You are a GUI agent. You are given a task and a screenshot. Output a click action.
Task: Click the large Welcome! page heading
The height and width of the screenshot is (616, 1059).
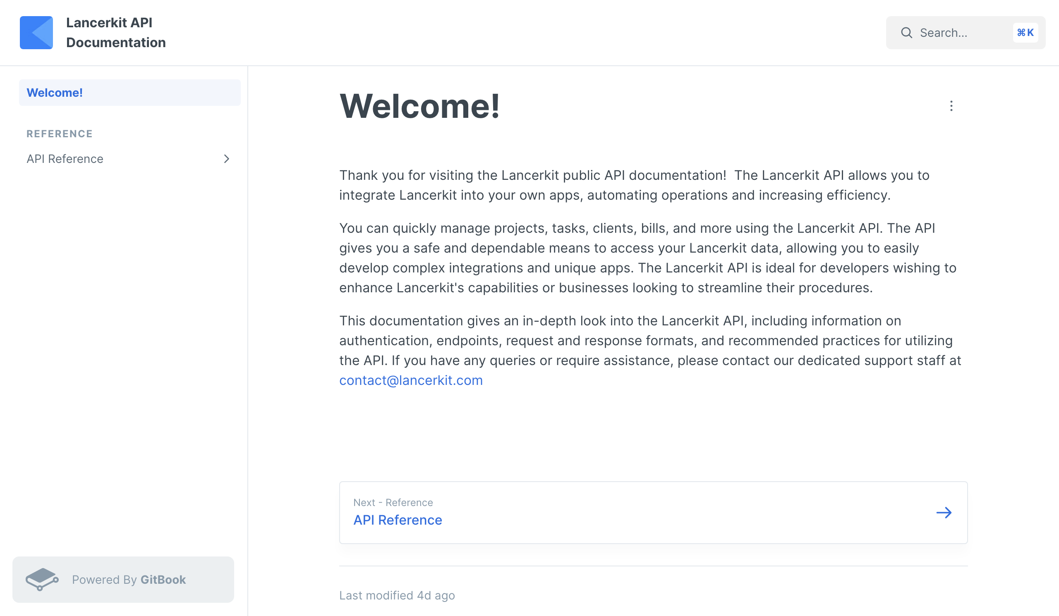[419, 106]
